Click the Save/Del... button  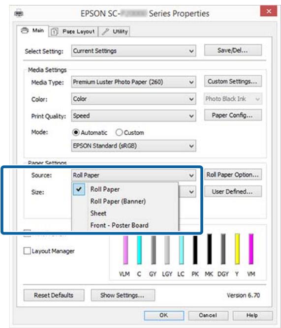(233, 50)
